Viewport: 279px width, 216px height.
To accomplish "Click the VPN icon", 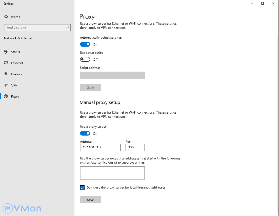I will pyautogui.click(x=6, y=85).
